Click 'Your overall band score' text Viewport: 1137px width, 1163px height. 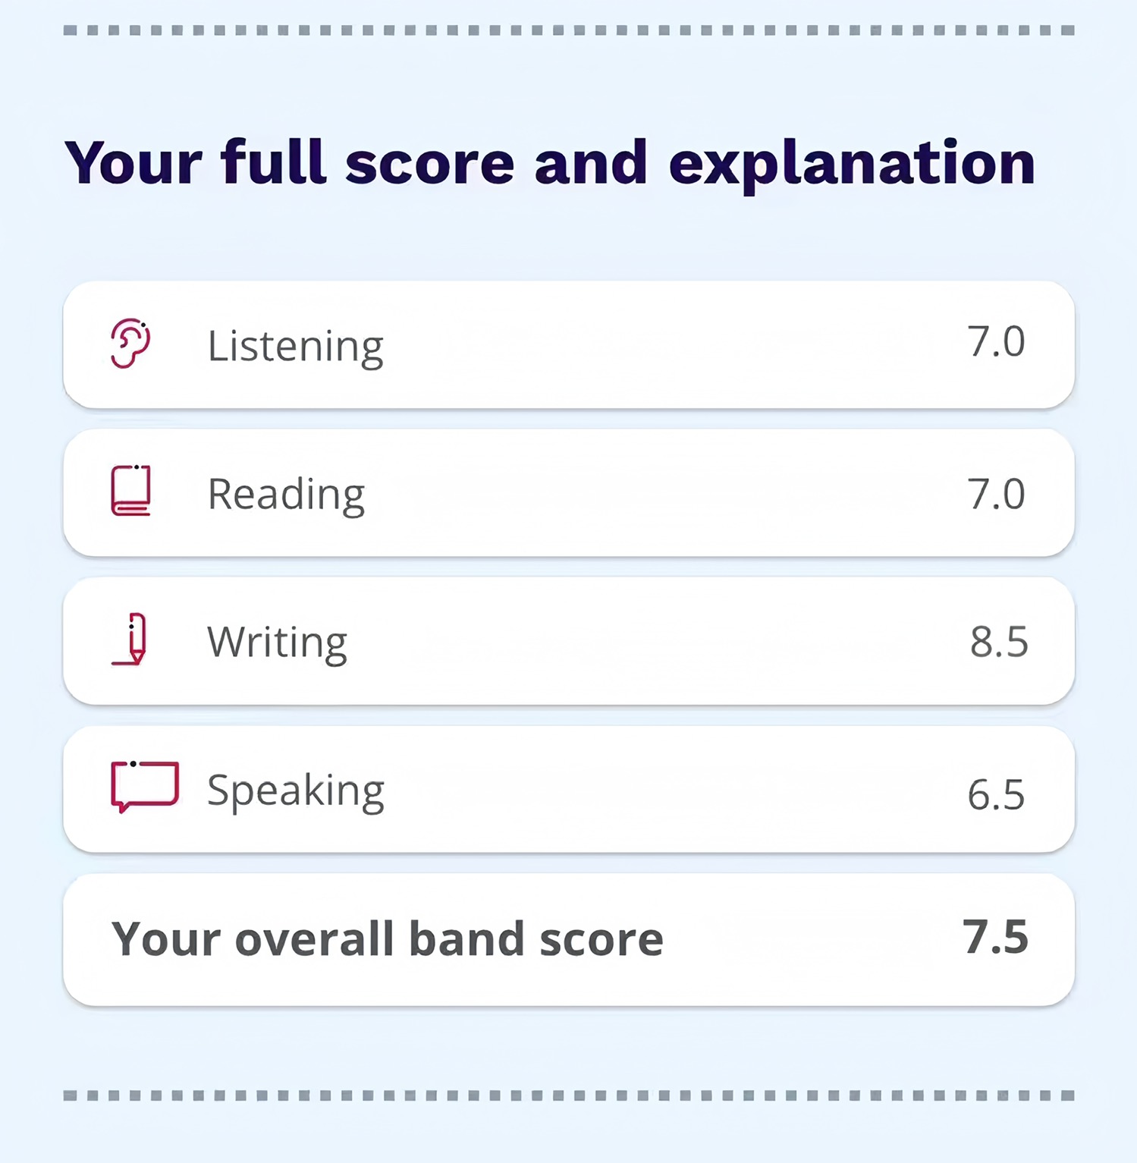pos(388,939)
